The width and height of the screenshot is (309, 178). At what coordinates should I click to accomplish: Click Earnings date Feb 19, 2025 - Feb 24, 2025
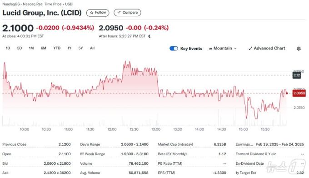click(x=280, y=144)
